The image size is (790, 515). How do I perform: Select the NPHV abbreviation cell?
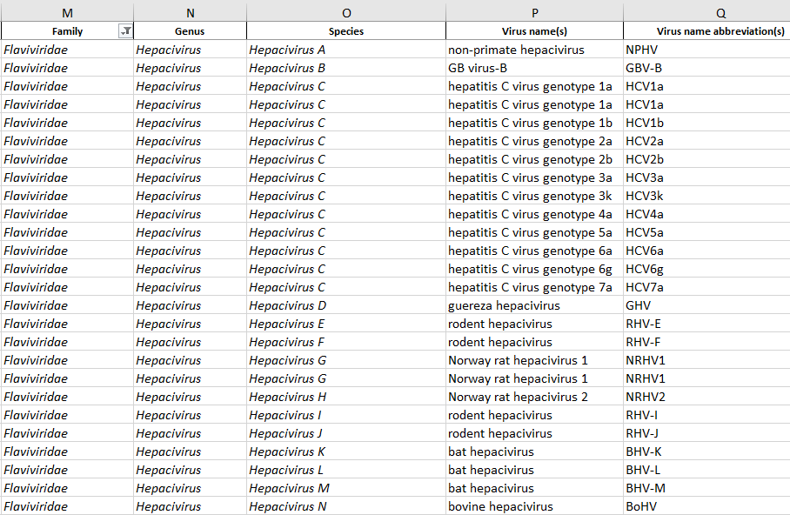tap(706, 50)
